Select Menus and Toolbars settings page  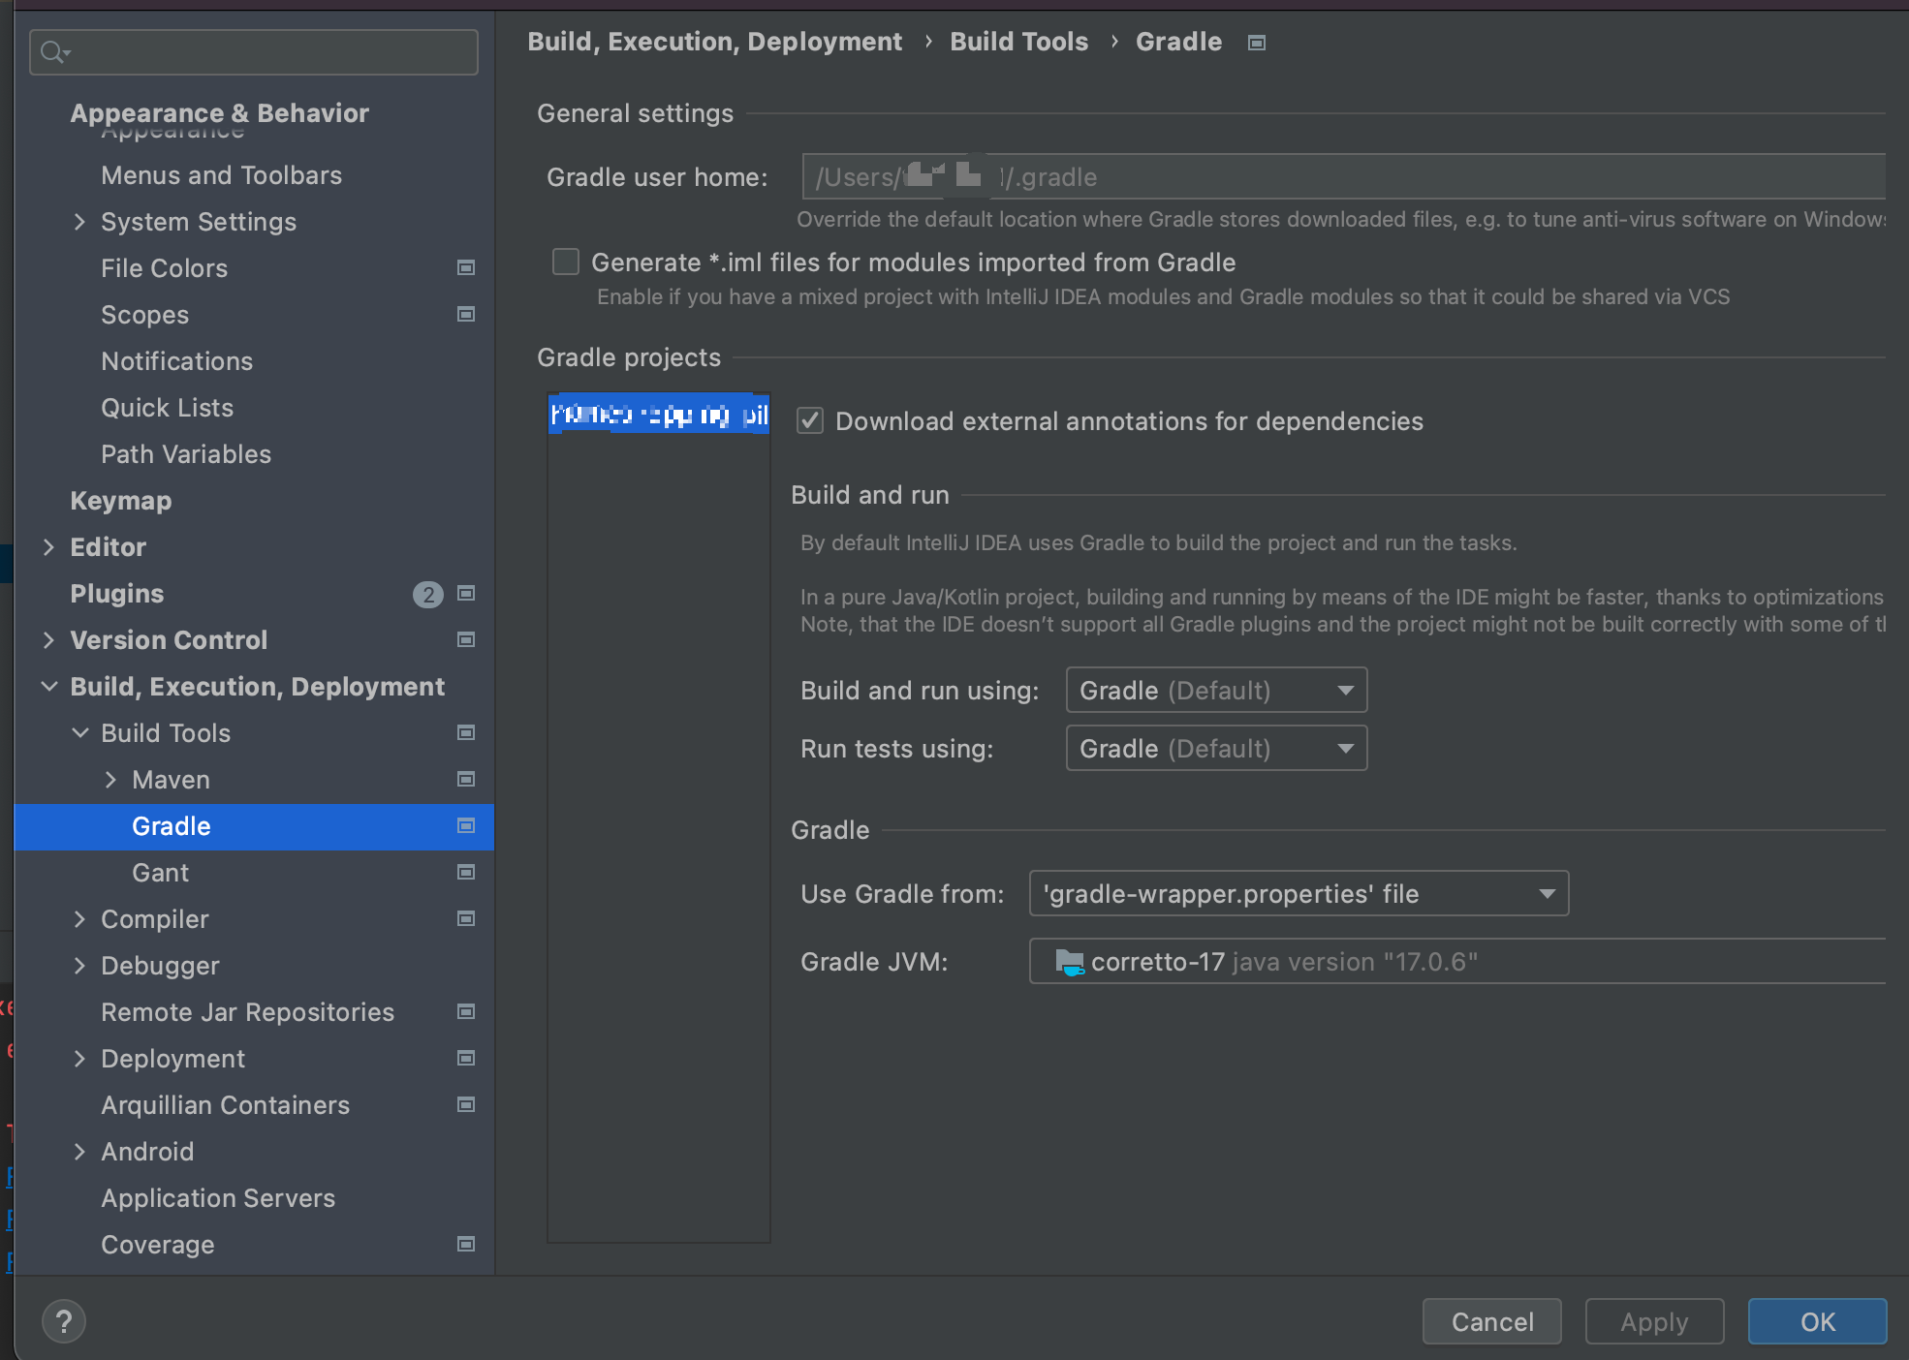221,175
